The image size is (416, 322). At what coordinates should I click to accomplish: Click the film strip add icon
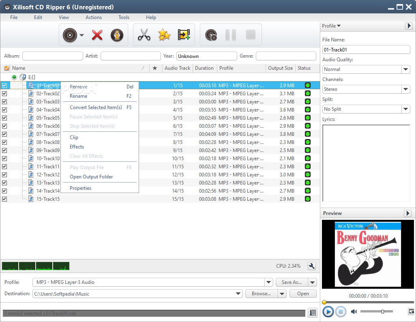point(184,35)
